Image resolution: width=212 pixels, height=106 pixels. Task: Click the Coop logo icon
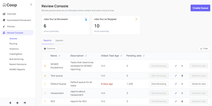4,5
